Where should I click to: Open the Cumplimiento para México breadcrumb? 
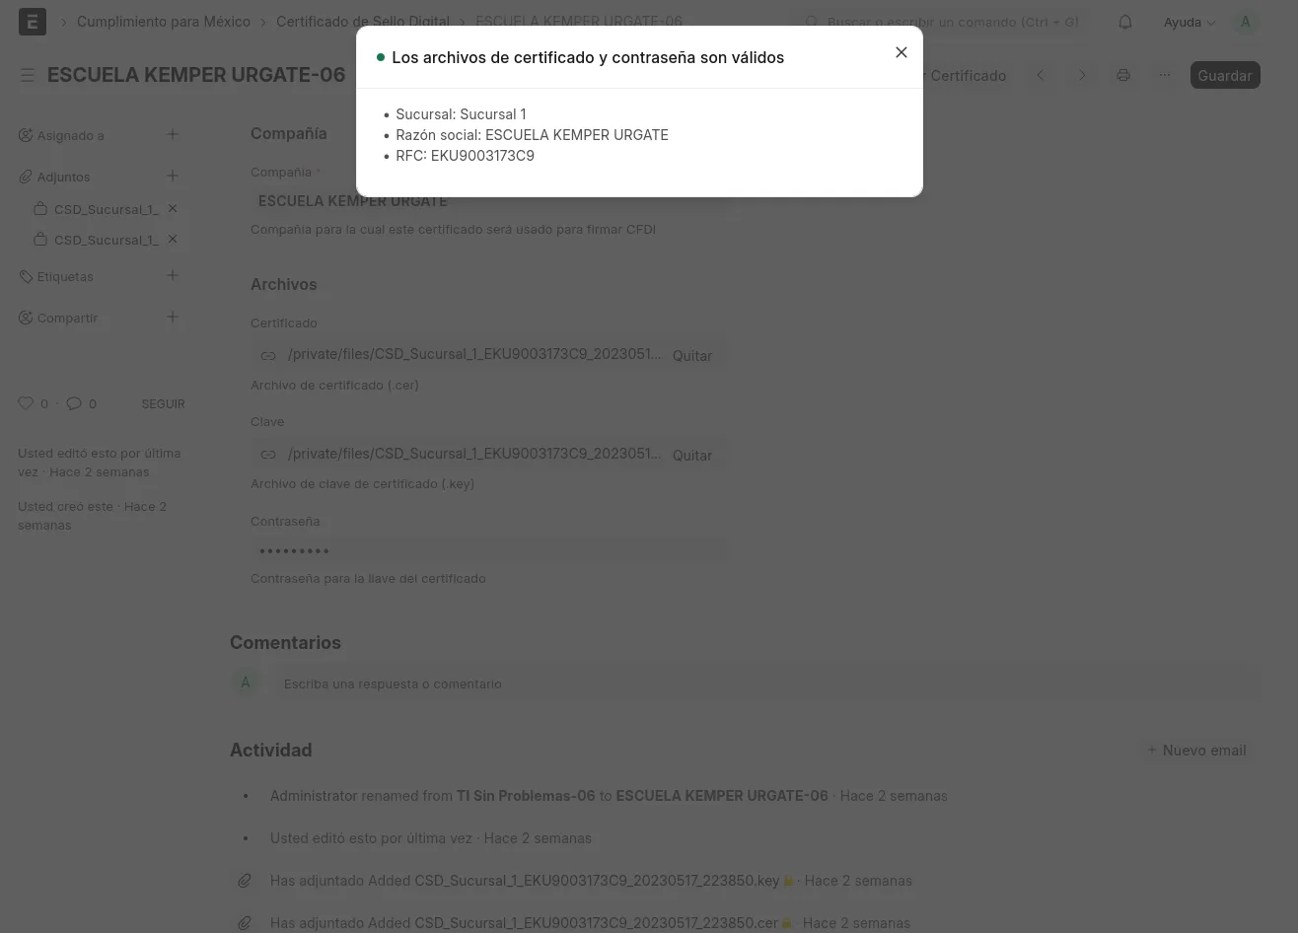pos(164,22)
